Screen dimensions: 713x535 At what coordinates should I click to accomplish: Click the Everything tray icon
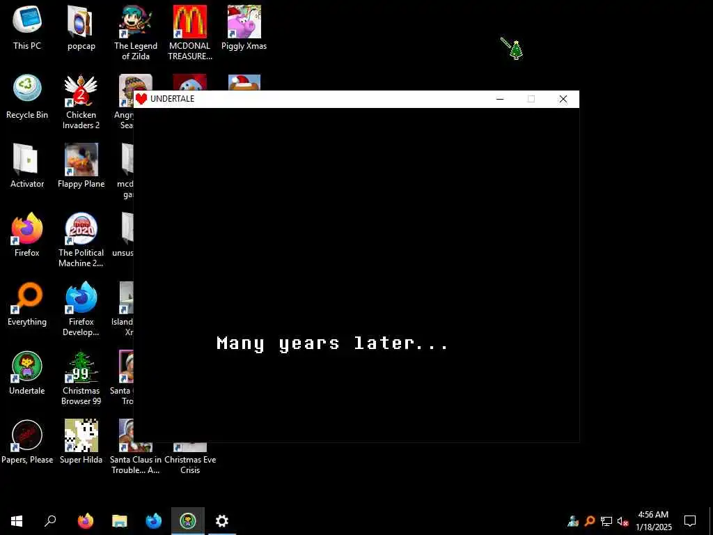pyautogui.click(x=590, y=521)
